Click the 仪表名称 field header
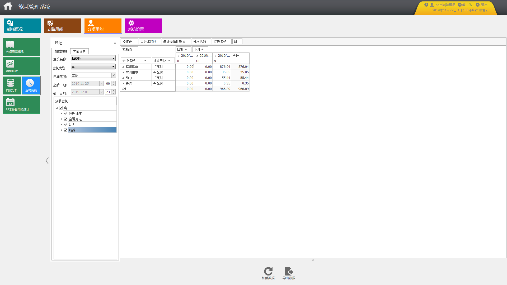 pyautogui.click(x=222, y=41)
